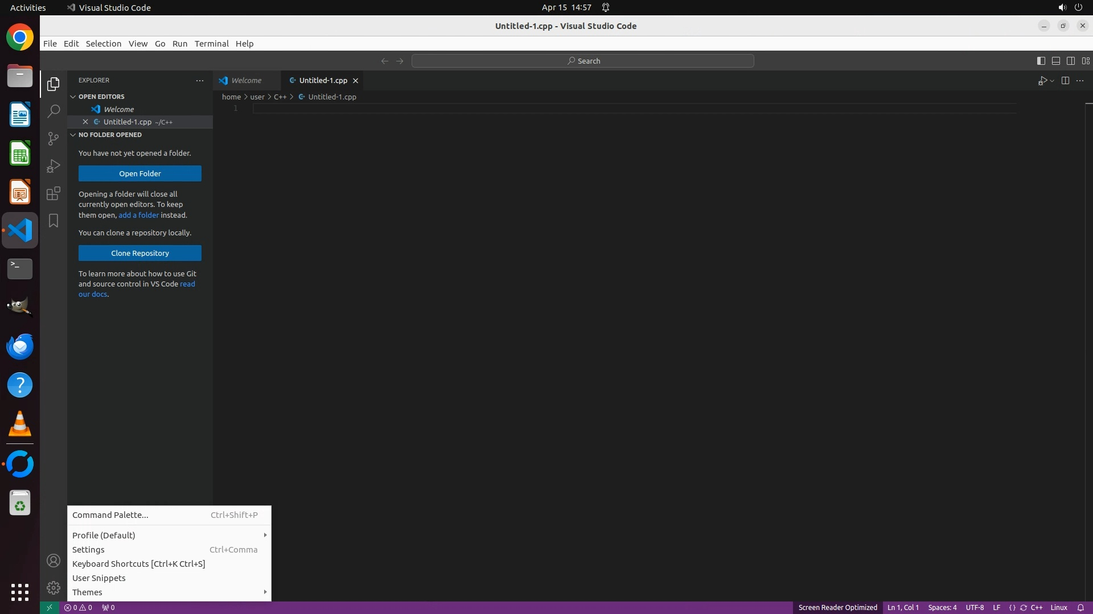This screenshot has width=1093, height=614.
Task: Open the Extensions view icon
Action: (54, 193)
